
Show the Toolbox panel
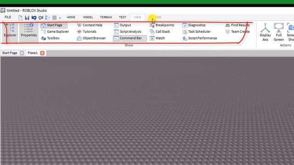pos(50,38)
